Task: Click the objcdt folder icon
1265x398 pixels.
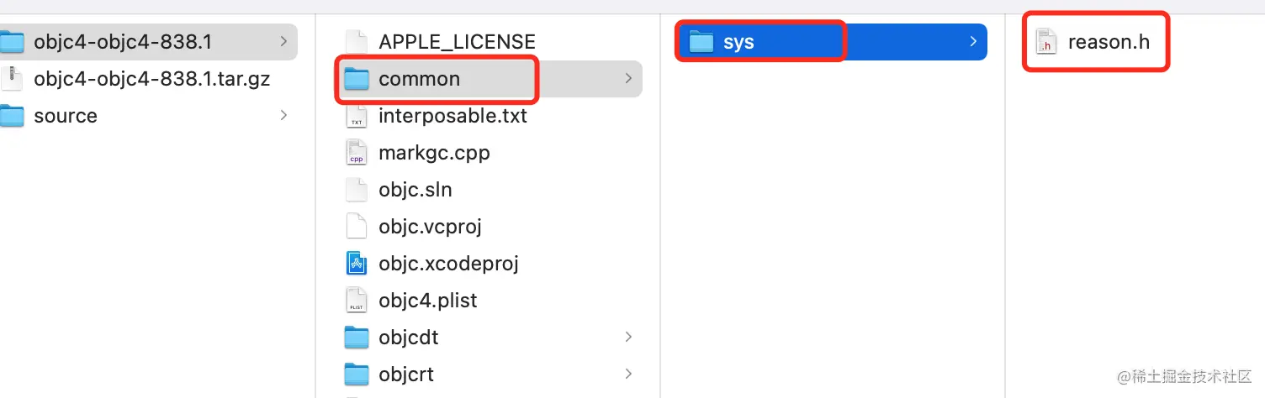Action: 357,338
